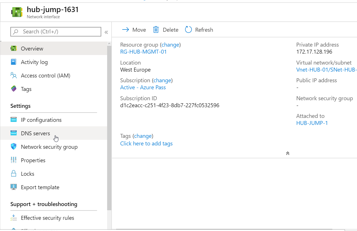
Task: Click the Delete toolbar button
Action: 166,30
